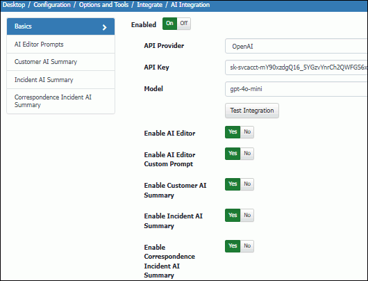The width and height of the screenshot is (368, 281).
Task: Click the On side of Enabled toggle
Action: (x=169, y=24)
